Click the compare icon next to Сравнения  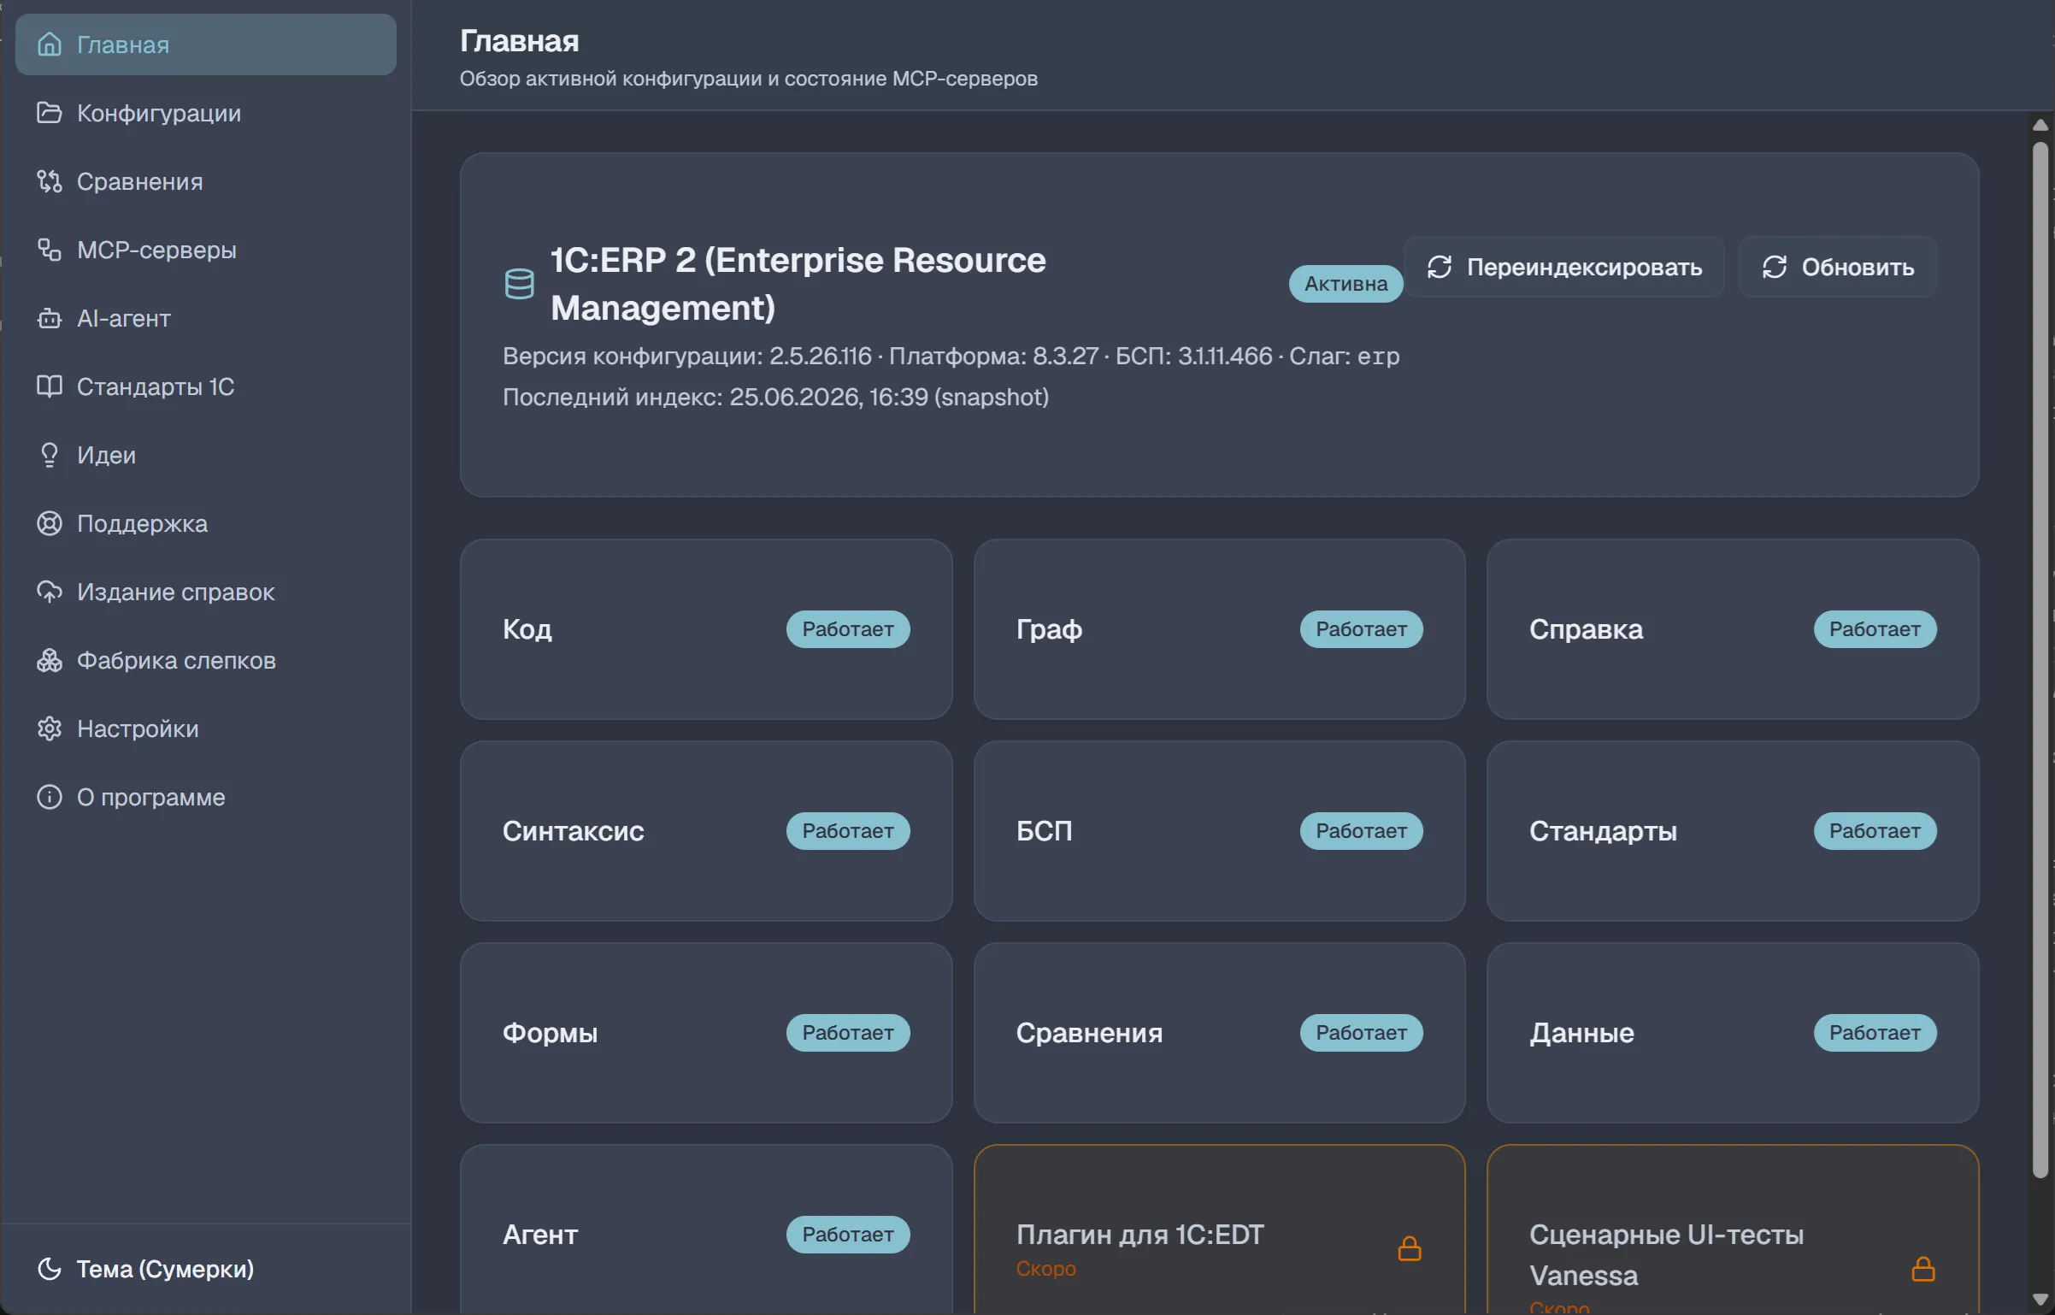tap(50, 181)
